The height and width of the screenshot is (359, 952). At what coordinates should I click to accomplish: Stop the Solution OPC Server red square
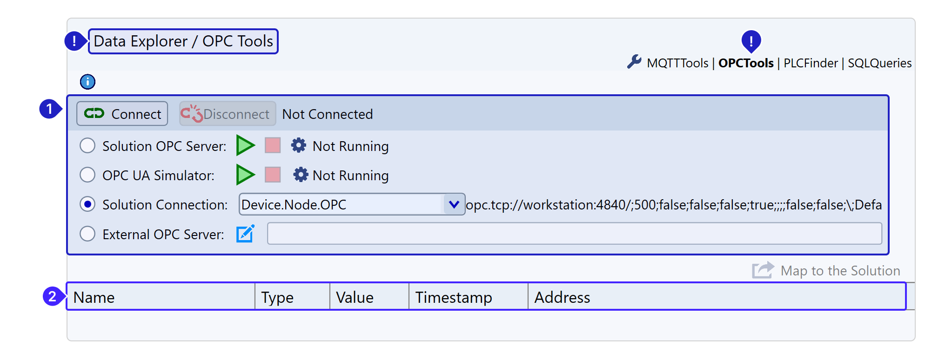click(273, 145)
